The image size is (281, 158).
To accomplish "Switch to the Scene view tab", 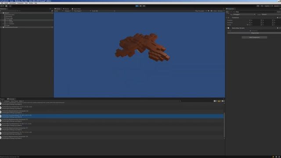I will click(x=66, y=9).
